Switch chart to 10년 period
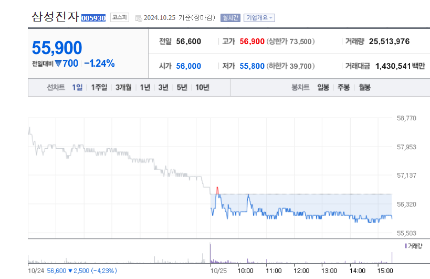The height and width of the screenshot is (279, 430). click(202, 88)
